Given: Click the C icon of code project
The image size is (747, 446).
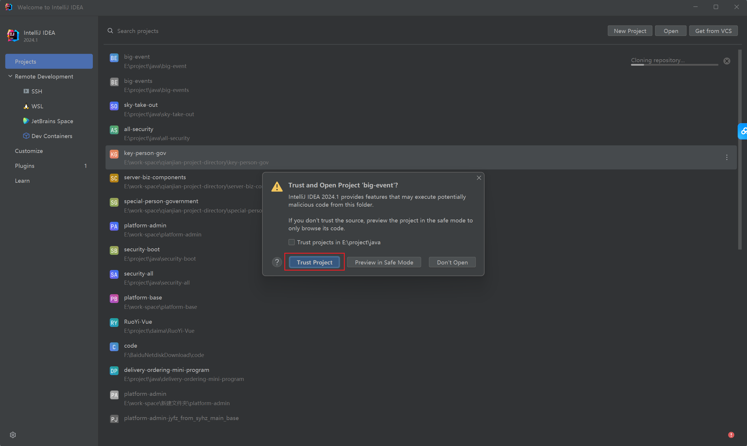Looking at the screenshot, I should [x=114, y=347].
